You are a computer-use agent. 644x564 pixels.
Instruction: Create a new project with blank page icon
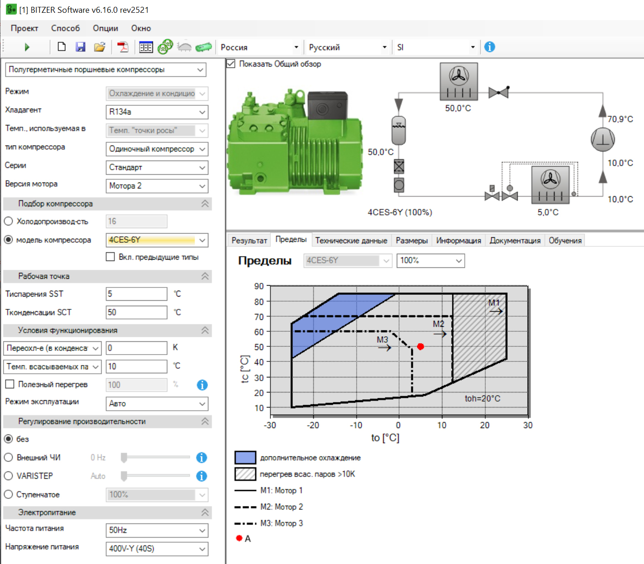(x=62, y=47)
